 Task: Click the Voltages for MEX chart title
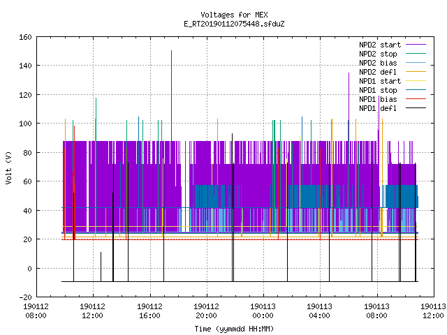coord(234,15)
